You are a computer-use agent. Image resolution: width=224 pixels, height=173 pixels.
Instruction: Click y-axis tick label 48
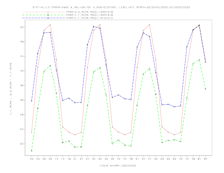pyautogui.click(x=21, y=42)
